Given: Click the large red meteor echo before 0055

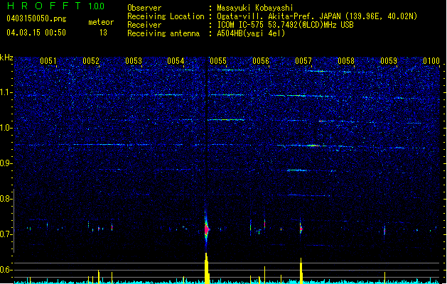Looking at the screenshot, I should click(206, 229).
